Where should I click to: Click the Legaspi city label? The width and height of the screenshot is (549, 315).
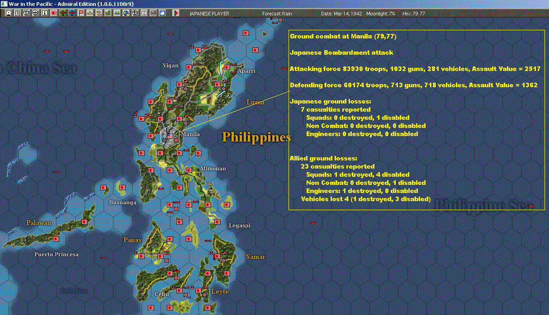click(239, 226)
